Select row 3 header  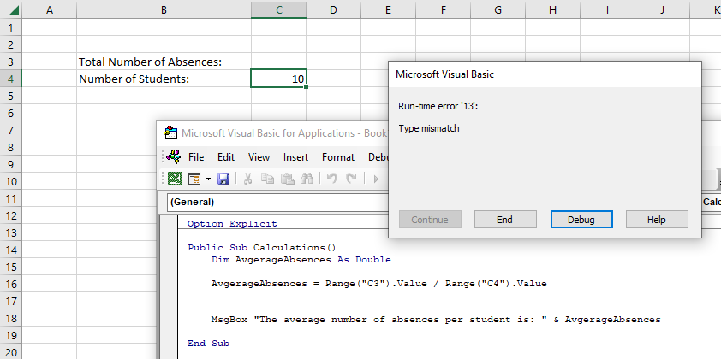[x=11, y=62]
